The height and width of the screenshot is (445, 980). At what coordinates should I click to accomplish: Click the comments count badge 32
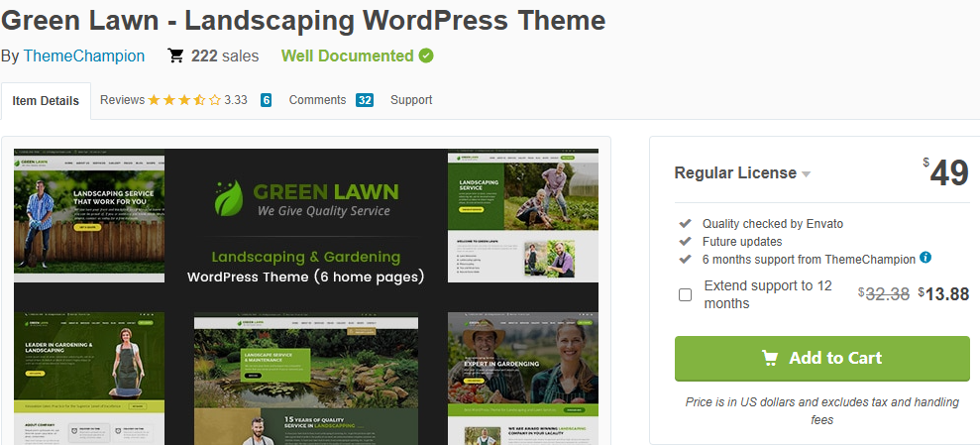[365, 100]
